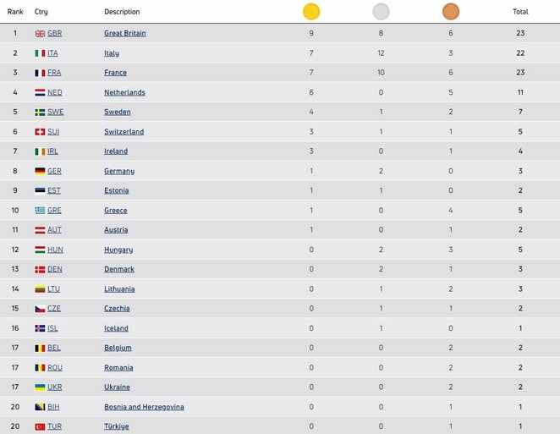Click the Ctry column header
The height and width of the screenshot is (434, 560).
[41, 12]
